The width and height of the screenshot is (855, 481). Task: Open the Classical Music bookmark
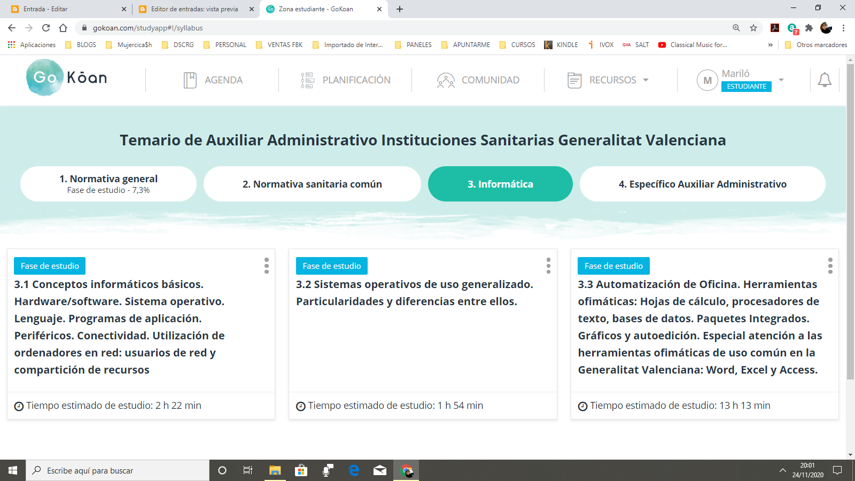[x=693, y=45]
